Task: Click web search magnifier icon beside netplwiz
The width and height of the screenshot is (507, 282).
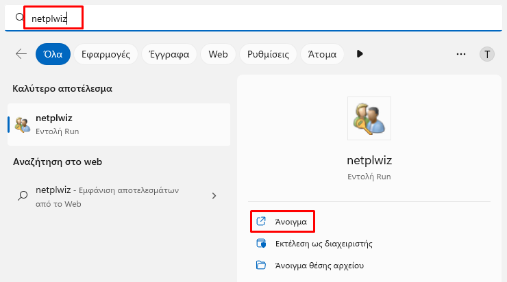Action: [x=23, y=196]
